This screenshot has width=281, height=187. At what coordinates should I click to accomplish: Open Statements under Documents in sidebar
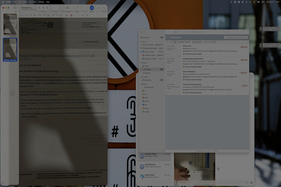tap(148, 80)
